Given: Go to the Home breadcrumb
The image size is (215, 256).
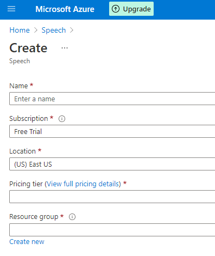Looking at the screenshot, I should (x=20, y=30).
